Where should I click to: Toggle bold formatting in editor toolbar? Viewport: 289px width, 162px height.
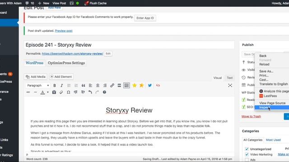[55, 85]
